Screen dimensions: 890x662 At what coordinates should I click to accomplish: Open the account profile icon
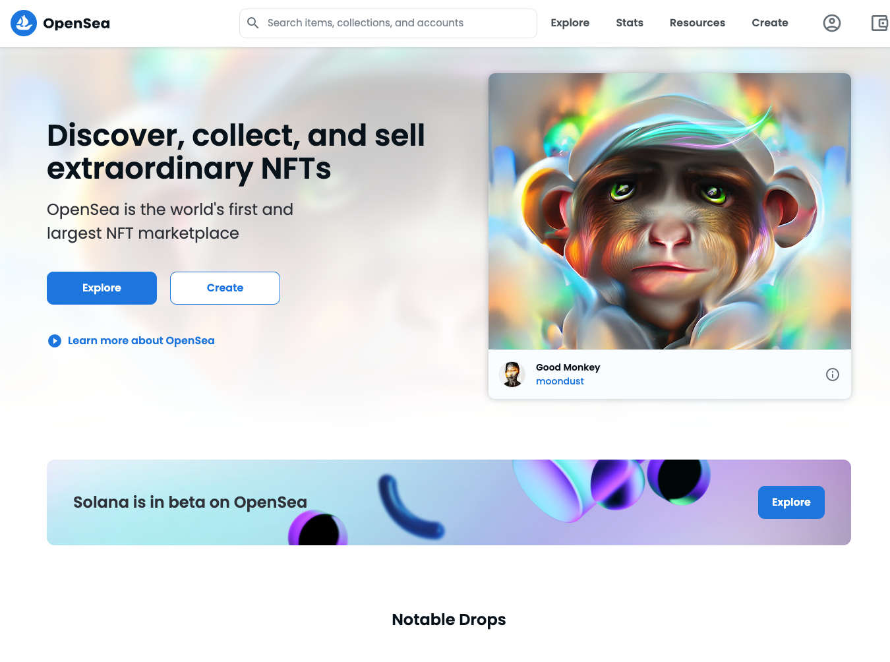pos(832,23)
